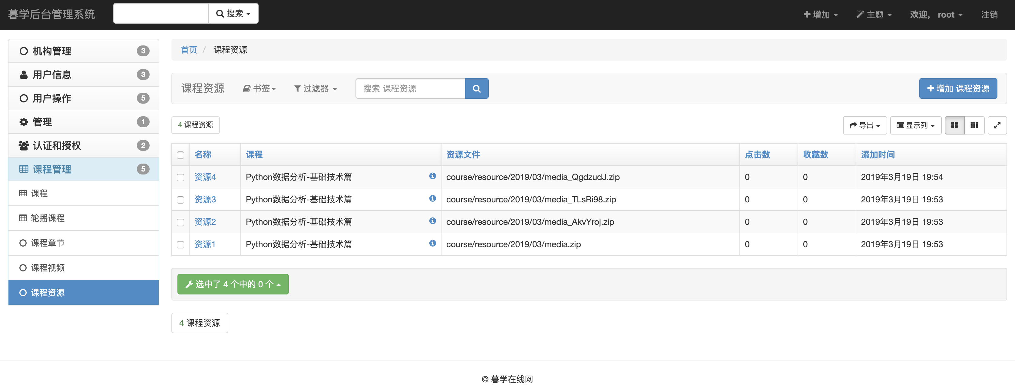The width and height of the screenshot is (1015, 392).
Task: Click the 增加 课程资源 button
Action: tap(958, 88)
